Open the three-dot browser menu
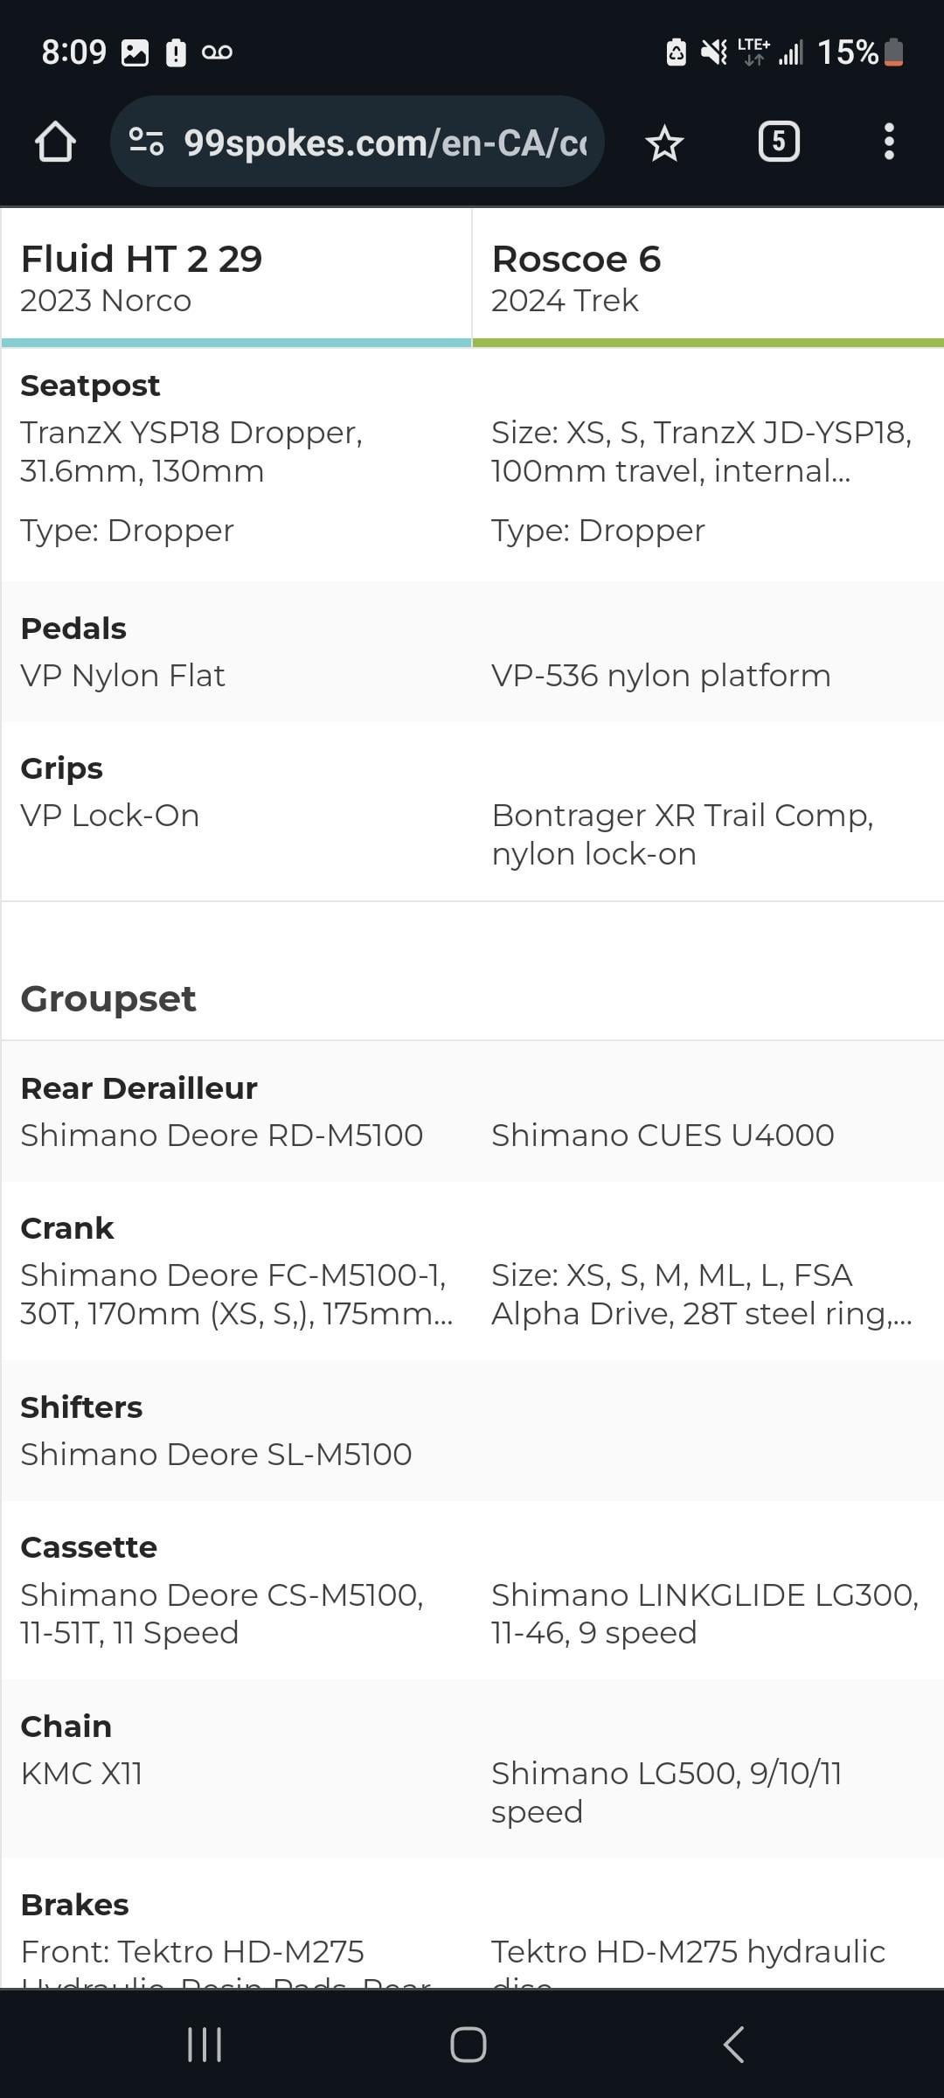This screenshot has width=944, height=2098. pyautogui.click(x=889, y=142)
